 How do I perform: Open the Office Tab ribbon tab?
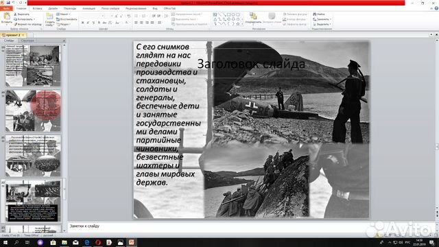[169, 8]
